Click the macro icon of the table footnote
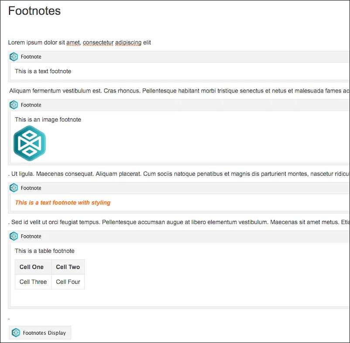 click(x=14, y=236)
